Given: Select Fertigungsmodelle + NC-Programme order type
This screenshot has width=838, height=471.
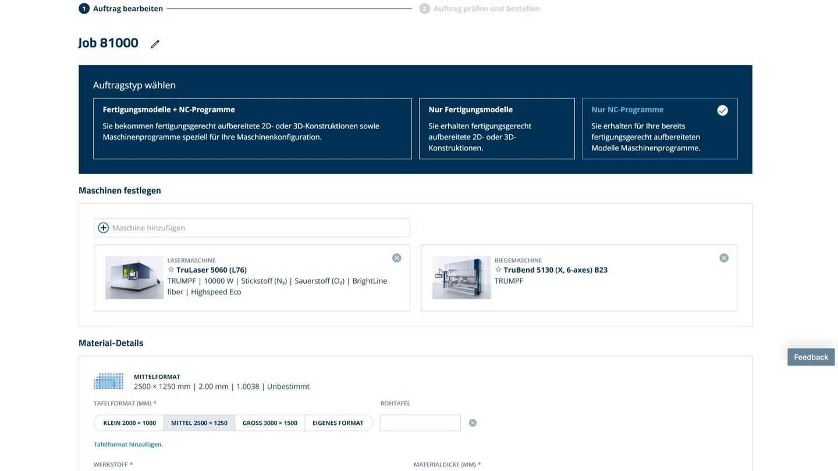Looking at the screenshot, I should pyautogui.click(x=252, y=129).
